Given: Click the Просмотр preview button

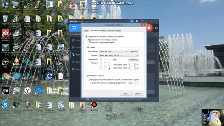Looking at the screenshot, I should coord(133,60).
